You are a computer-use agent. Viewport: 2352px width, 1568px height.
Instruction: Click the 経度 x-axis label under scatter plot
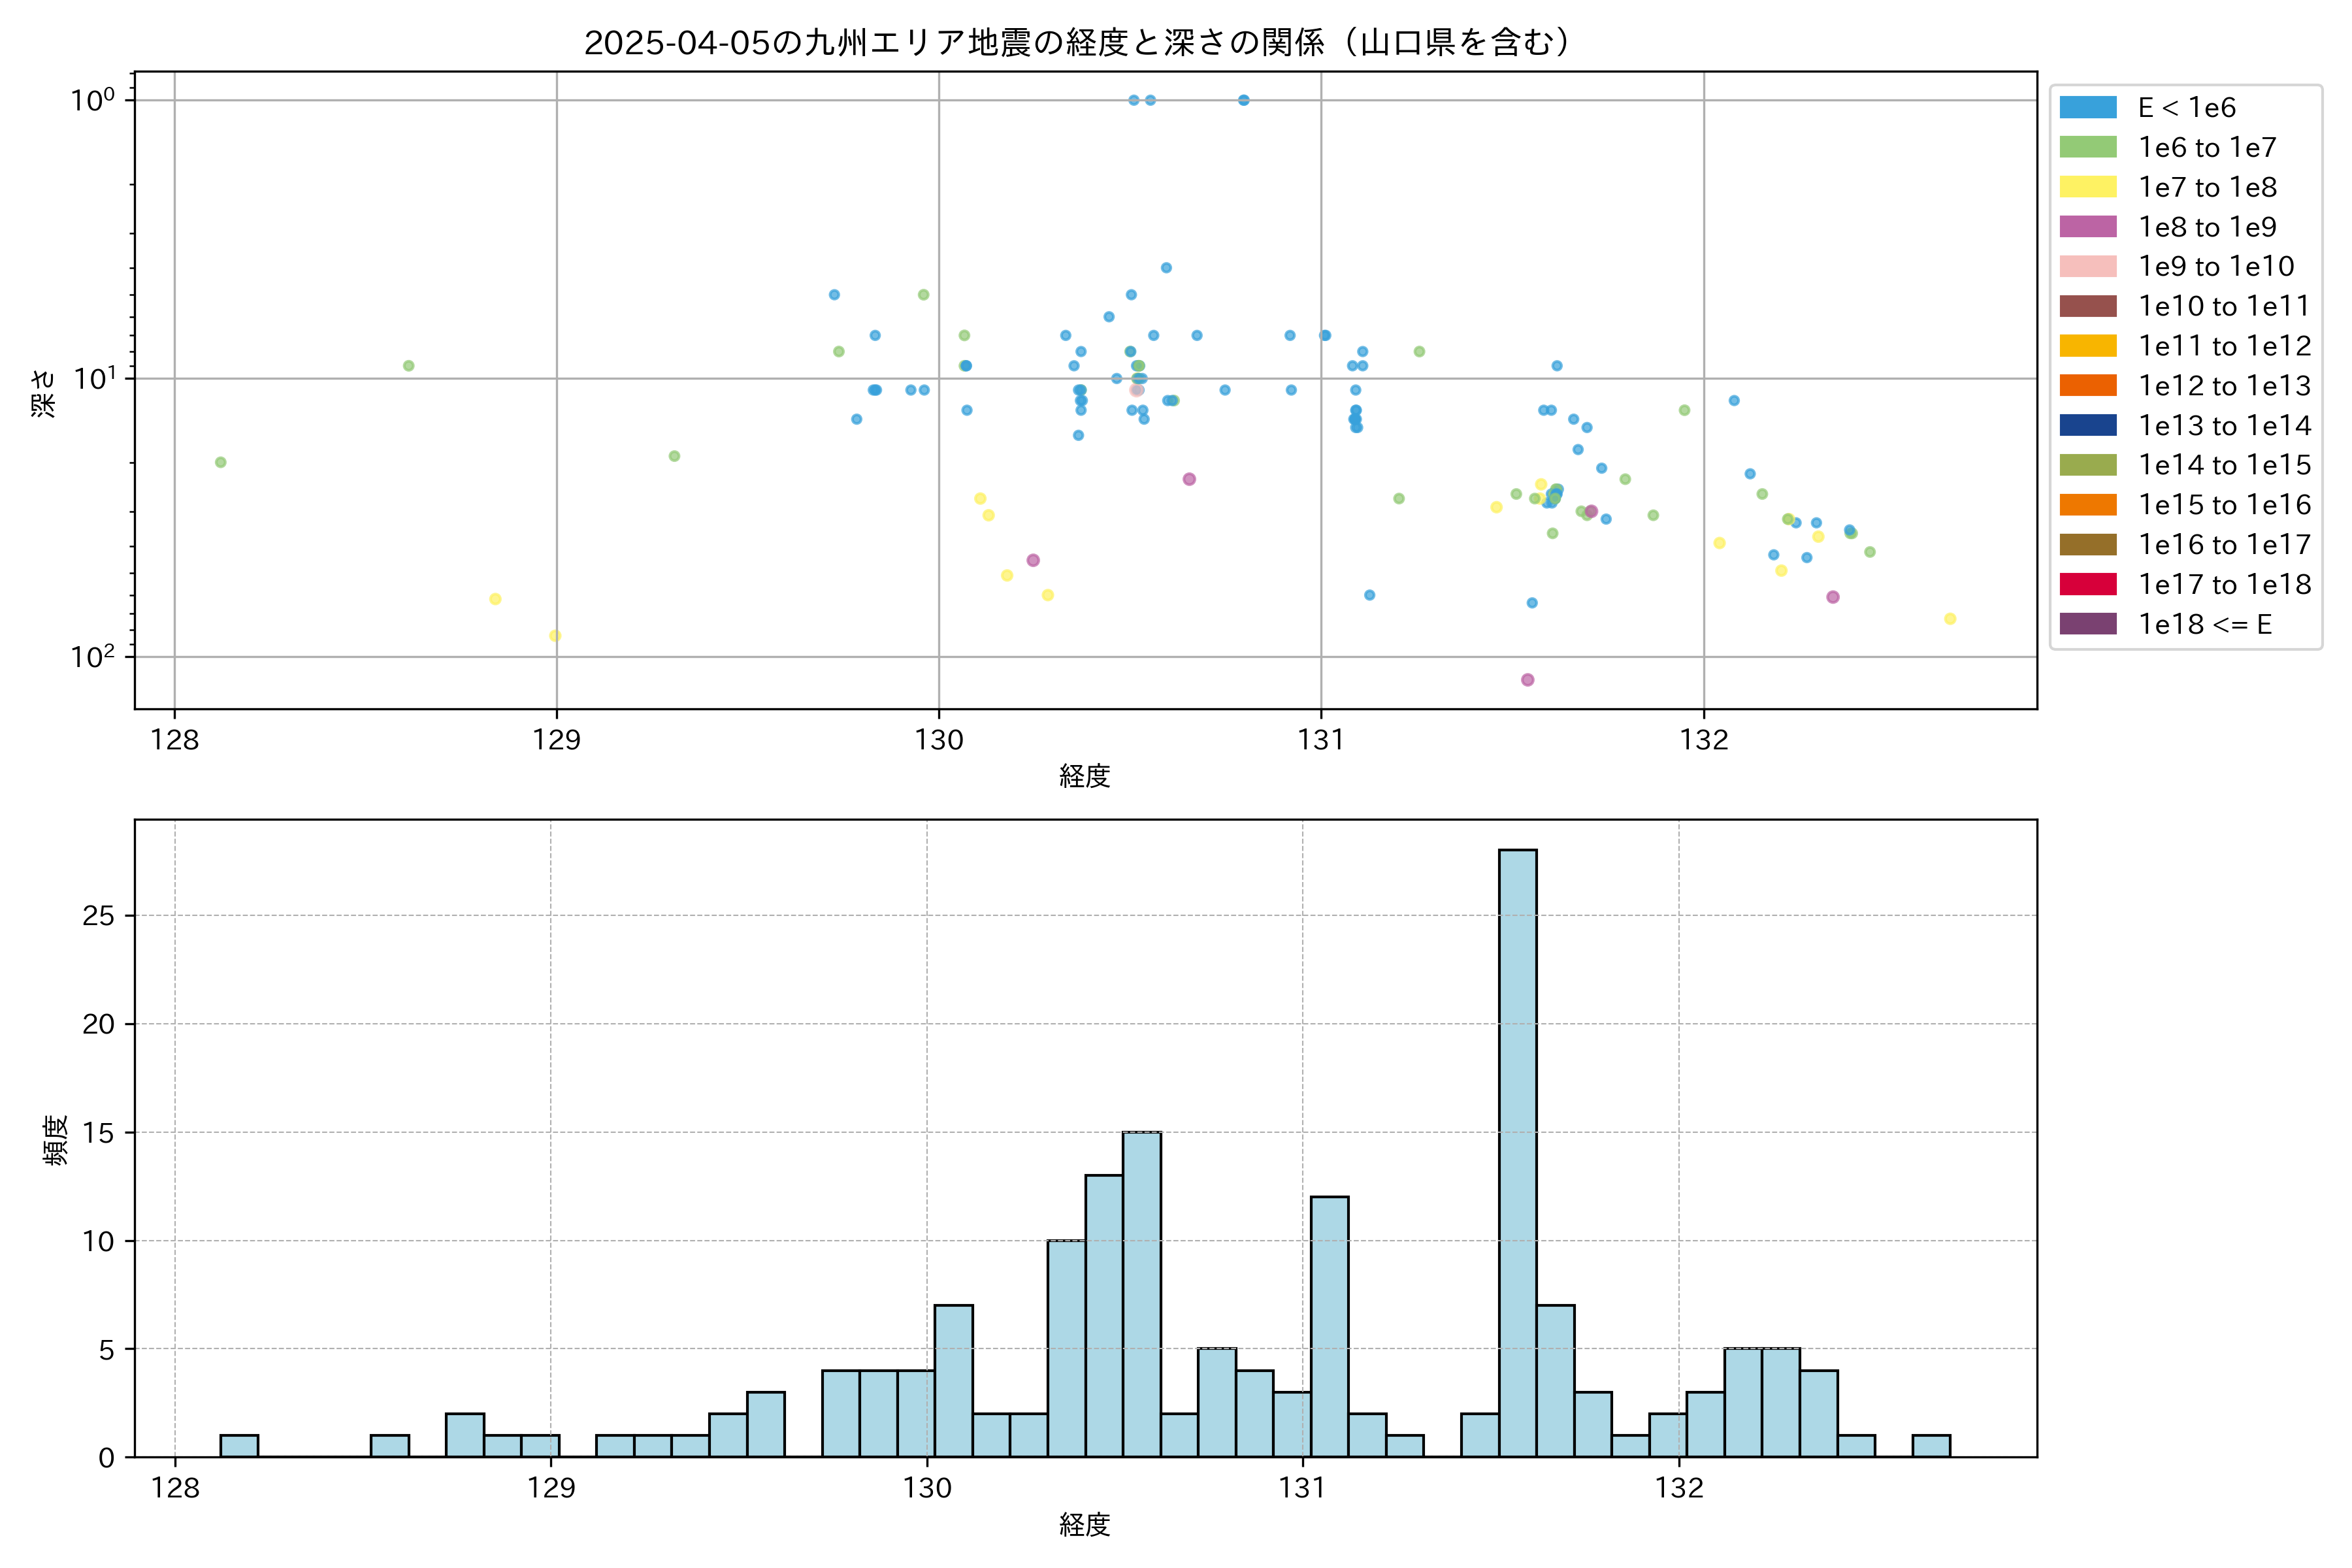point(1085,776)
